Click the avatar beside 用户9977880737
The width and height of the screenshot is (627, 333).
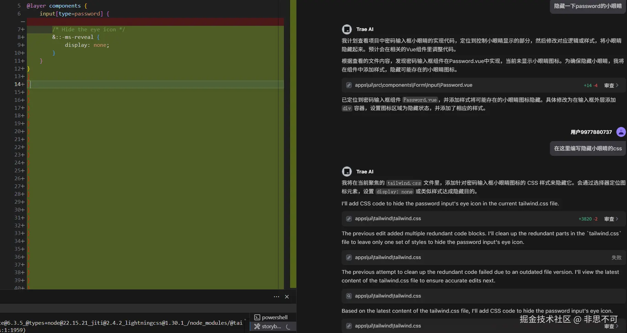click(621, 132)
